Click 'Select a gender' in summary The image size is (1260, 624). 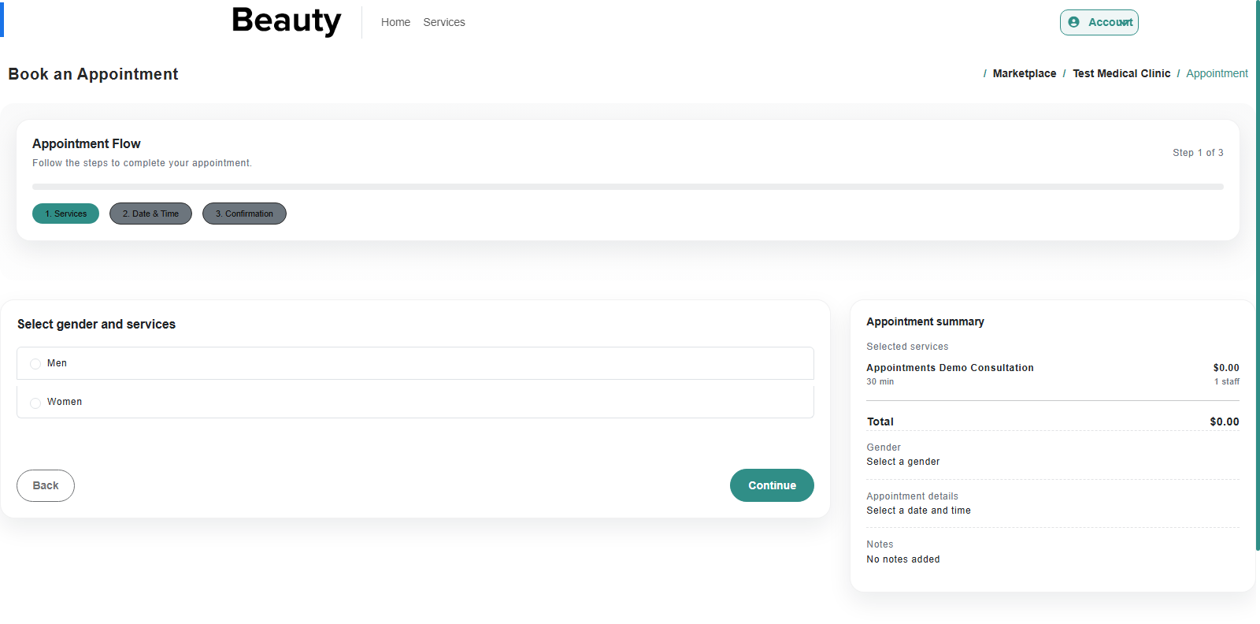(x=902, y=462)
